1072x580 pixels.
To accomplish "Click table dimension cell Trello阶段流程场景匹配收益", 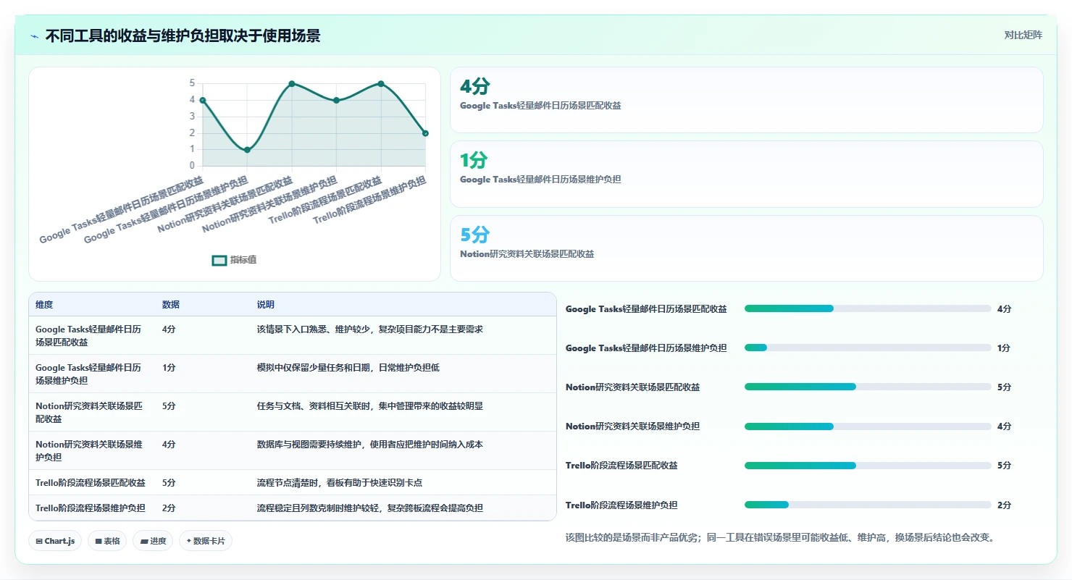I will 91,483.
